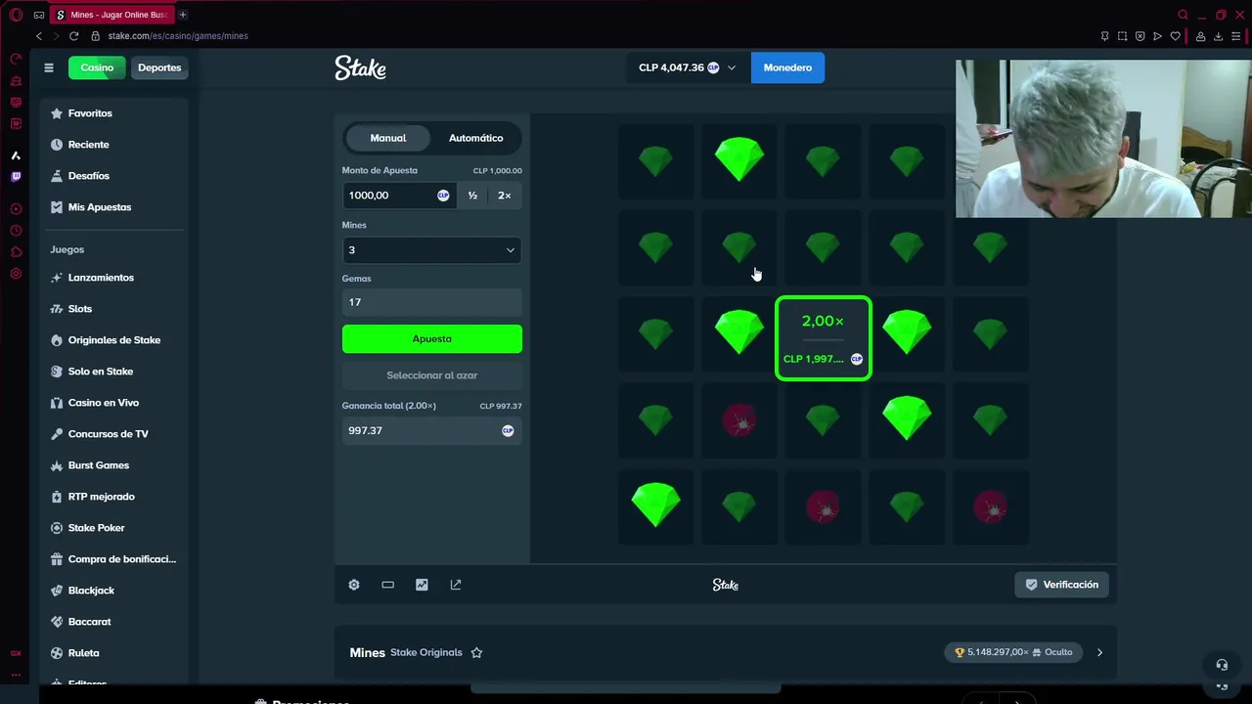This screenshot has width=1252, height=704.
Task: Open the Monedero wallet
Action: point(787,67)
